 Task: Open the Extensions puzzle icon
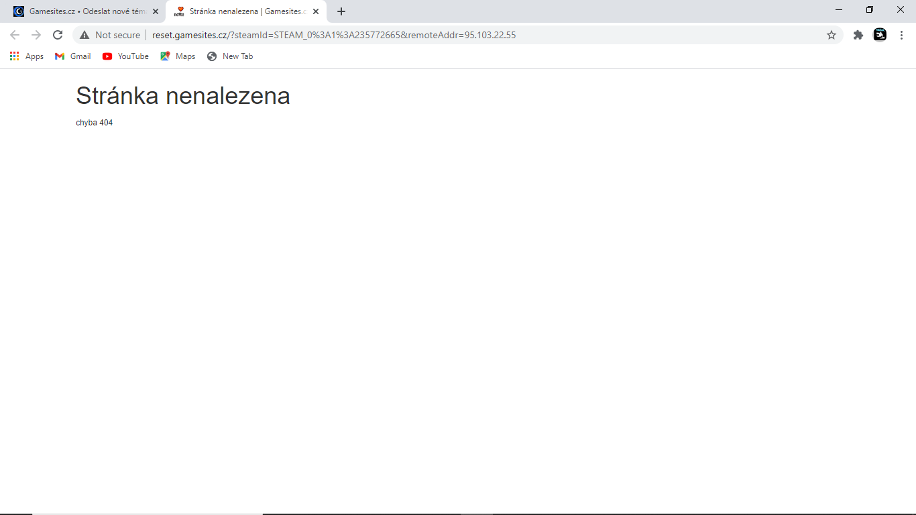coord(858,35)
